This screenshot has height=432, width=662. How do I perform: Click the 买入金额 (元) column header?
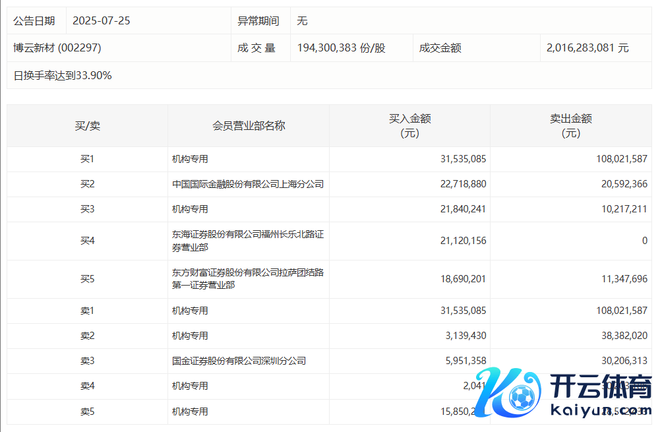[409, 125]
